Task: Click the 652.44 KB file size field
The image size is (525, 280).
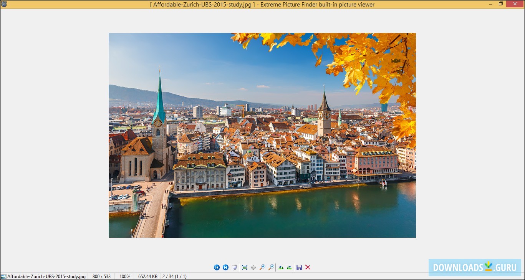Action: coord(147,276)
